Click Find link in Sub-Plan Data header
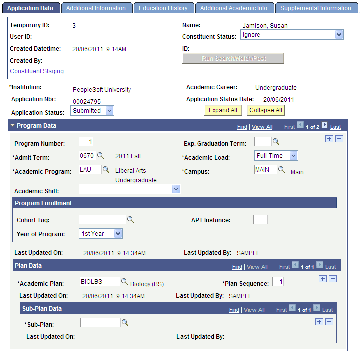 coord(234,310)
